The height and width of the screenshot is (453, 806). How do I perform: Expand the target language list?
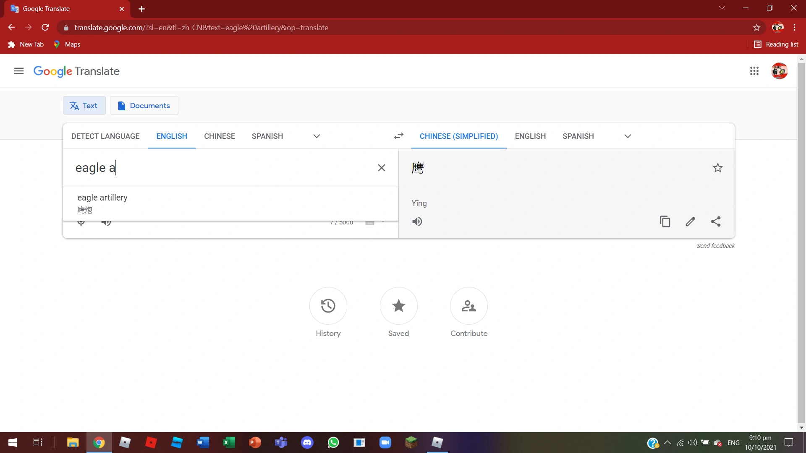(x=628, y=136)
